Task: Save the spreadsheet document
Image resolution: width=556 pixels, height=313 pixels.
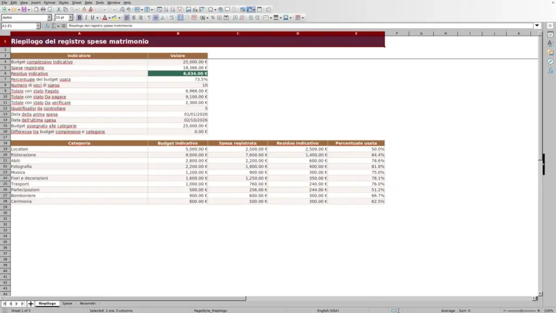Action: [24, 9]
